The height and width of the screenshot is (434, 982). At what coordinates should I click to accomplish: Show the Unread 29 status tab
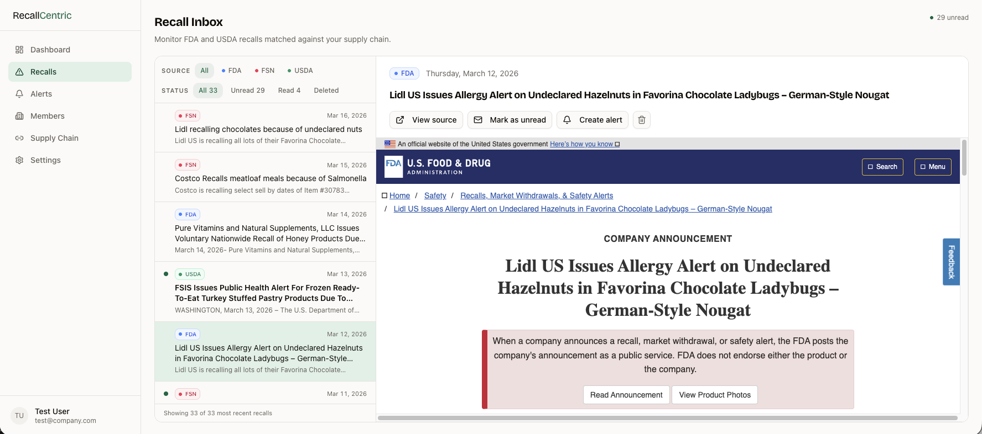pyautogui.click(x=247, y=91)
